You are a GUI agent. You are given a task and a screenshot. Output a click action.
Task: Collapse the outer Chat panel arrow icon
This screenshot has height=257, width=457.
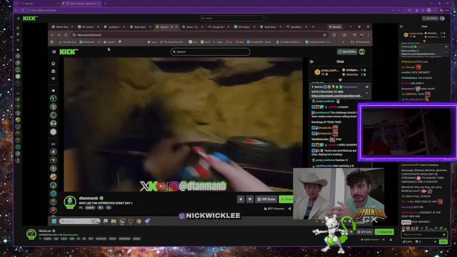coord(401,26)
